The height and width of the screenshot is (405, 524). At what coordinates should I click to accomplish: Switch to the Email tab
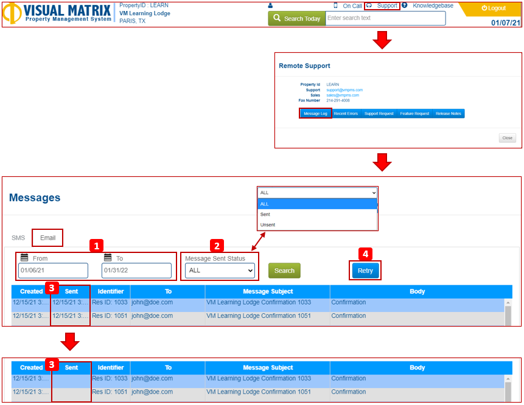coord(47,238)
